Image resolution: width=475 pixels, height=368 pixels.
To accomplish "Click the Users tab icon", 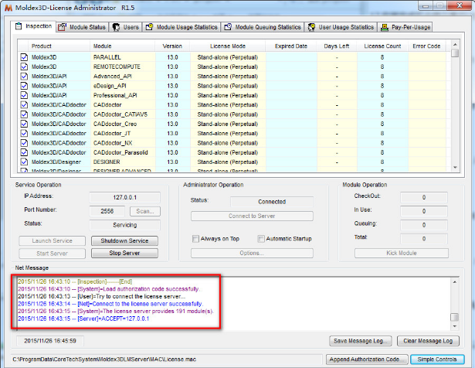I will (116, 27).
